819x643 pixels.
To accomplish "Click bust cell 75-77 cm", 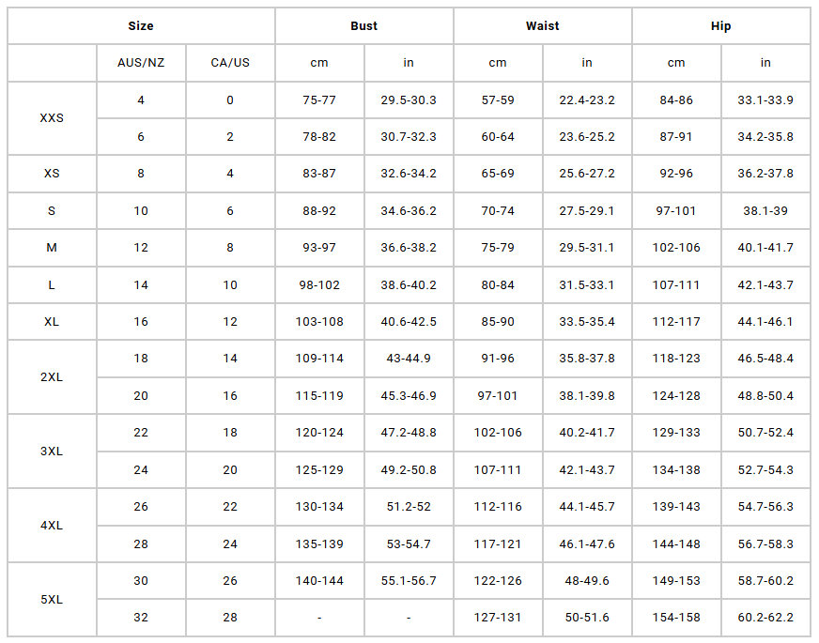I will pyautogui.click(x=319, y=100).
